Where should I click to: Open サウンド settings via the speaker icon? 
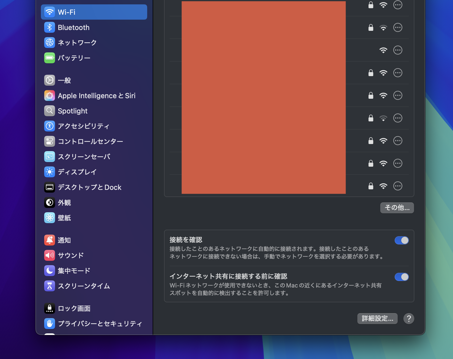[x=49, y=255]
